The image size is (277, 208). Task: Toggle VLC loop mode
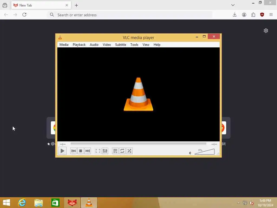click(122, 151)
